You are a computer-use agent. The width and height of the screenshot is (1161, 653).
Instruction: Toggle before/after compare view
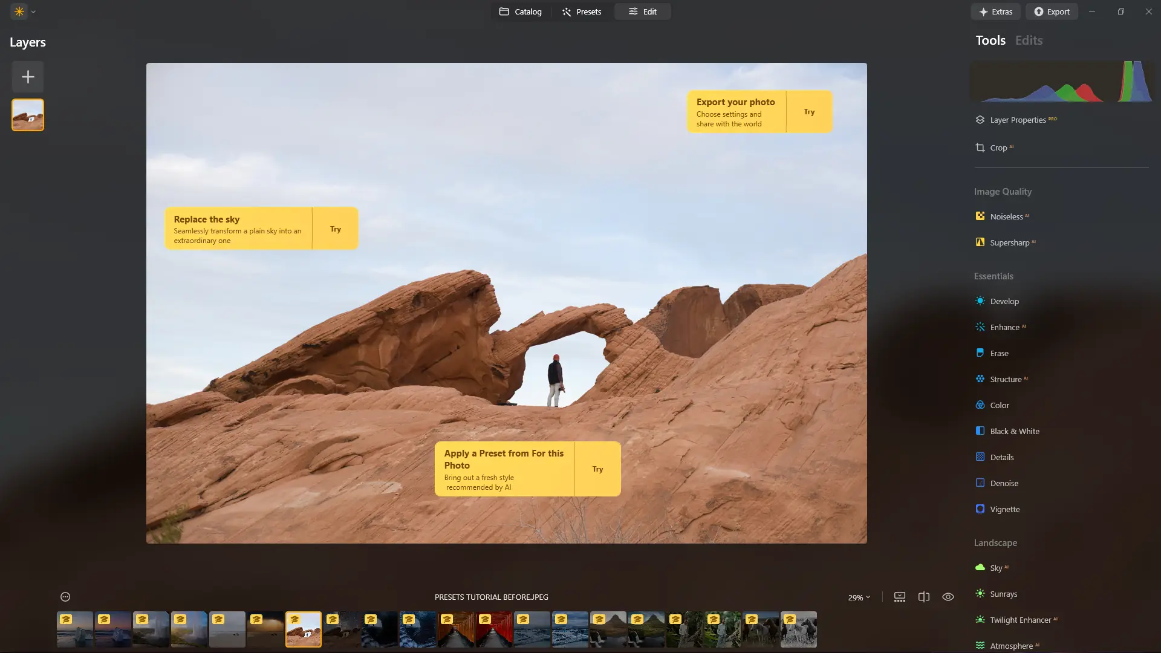tap(923, 597)
